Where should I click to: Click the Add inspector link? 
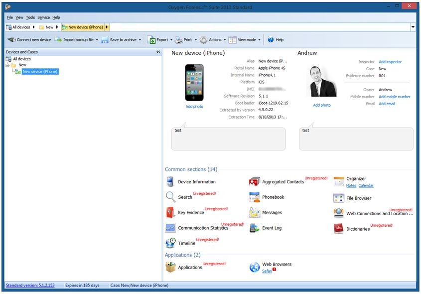tap(390, 62)
